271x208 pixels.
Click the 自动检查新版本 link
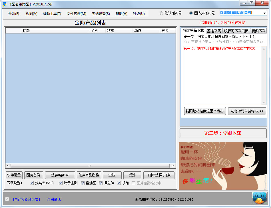tap(27, 199)
